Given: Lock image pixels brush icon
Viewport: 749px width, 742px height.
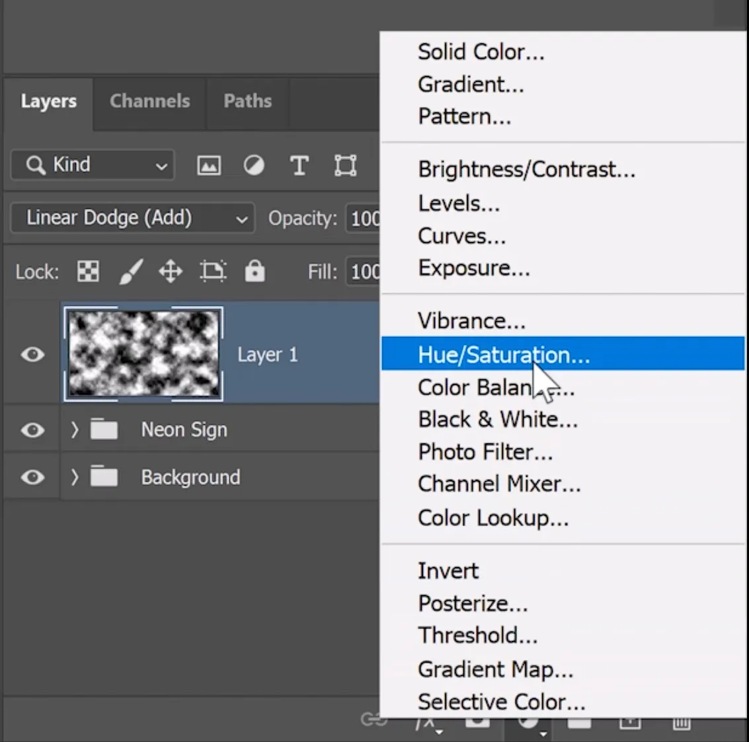Looking at the screenshot, I should (131, 271).
